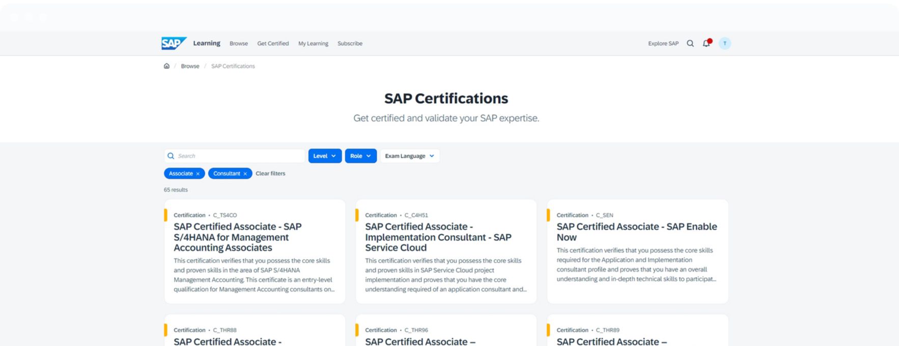899x346 pixels.
Task: Remove the Associate filter chip
Action: (x=198, y=174)
